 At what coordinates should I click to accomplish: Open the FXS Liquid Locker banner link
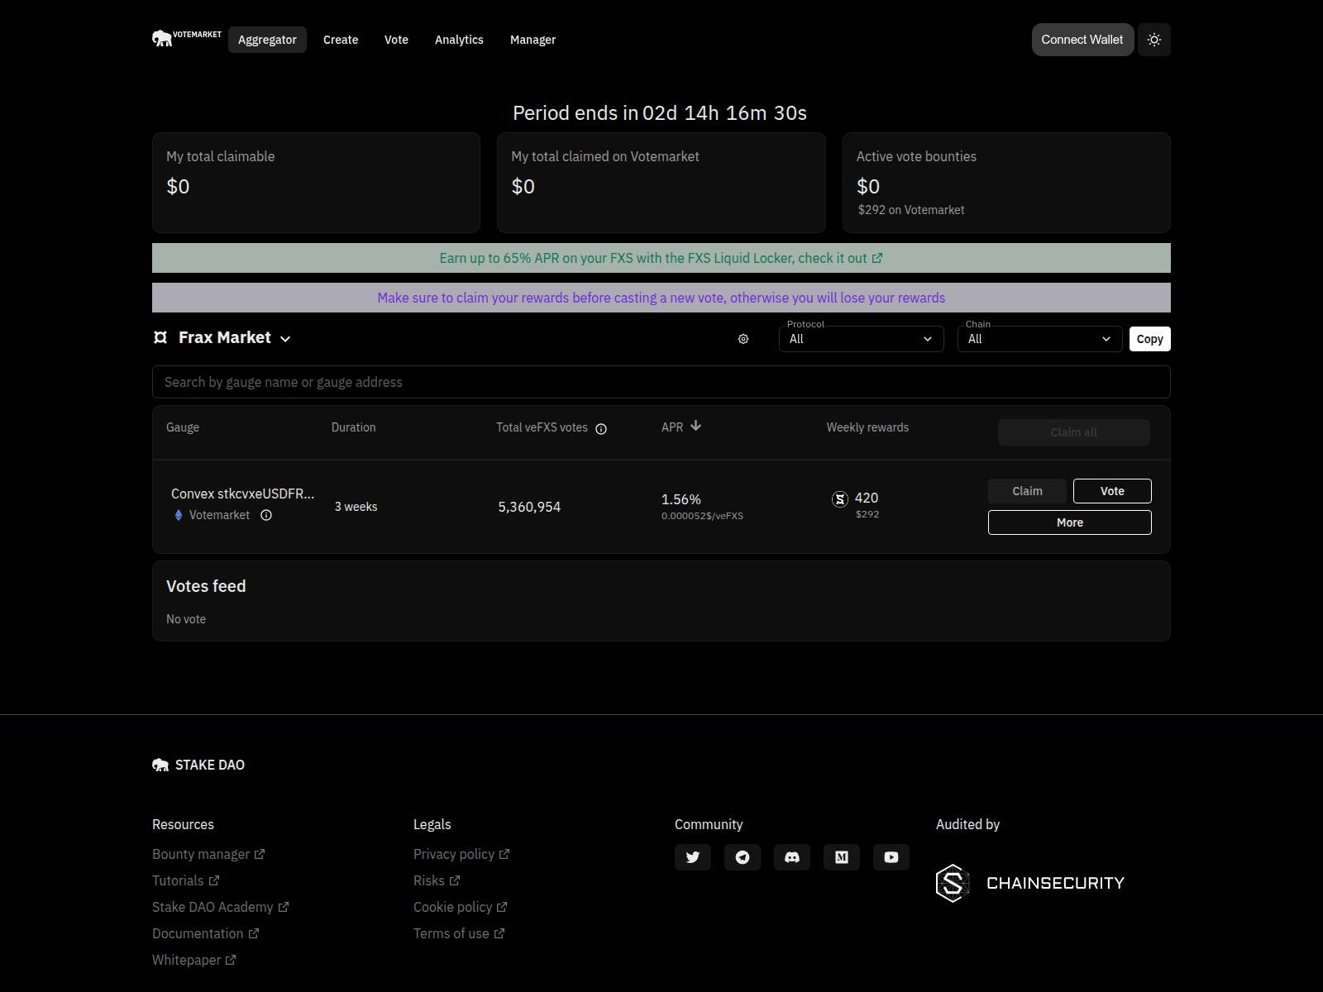tap(661, 258)
